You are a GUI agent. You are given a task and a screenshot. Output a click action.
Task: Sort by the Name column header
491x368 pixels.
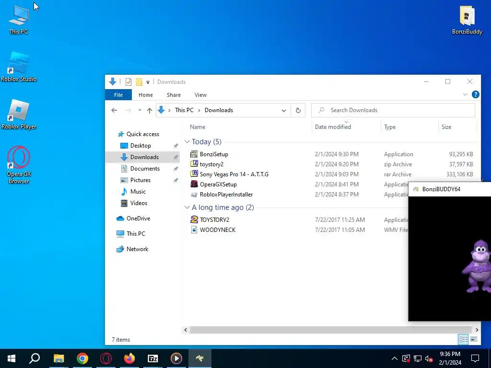click(x=198, y=126)
